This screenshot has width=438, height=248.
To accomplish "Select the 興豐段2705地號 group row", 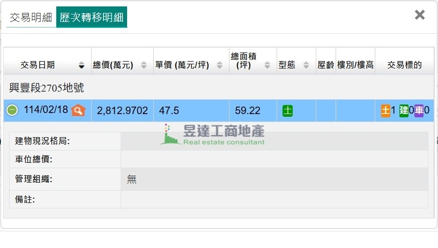I will (x=47, y=87).
